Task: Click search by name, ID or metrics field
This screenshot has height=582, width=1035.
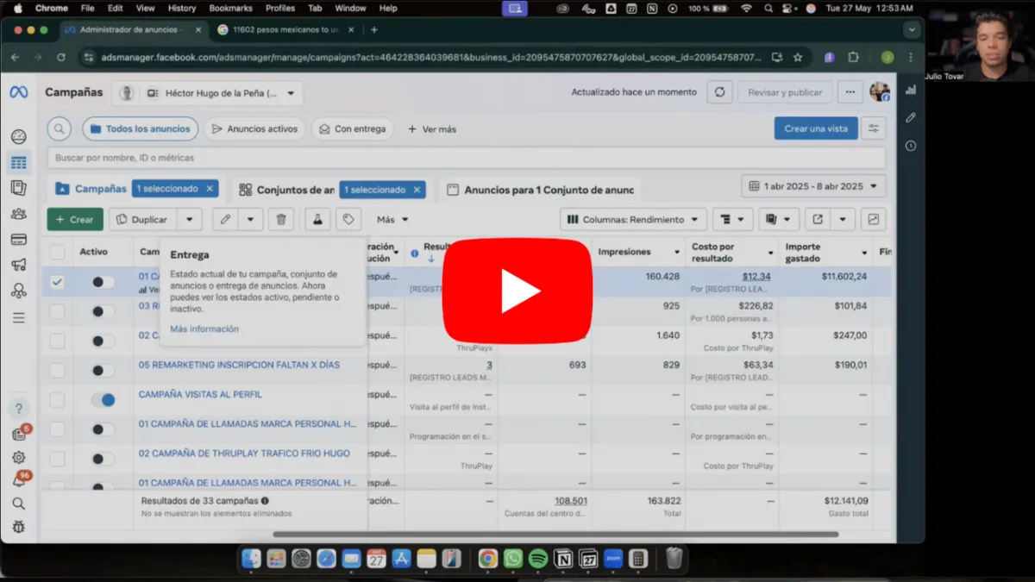Action: pos(466,158)
